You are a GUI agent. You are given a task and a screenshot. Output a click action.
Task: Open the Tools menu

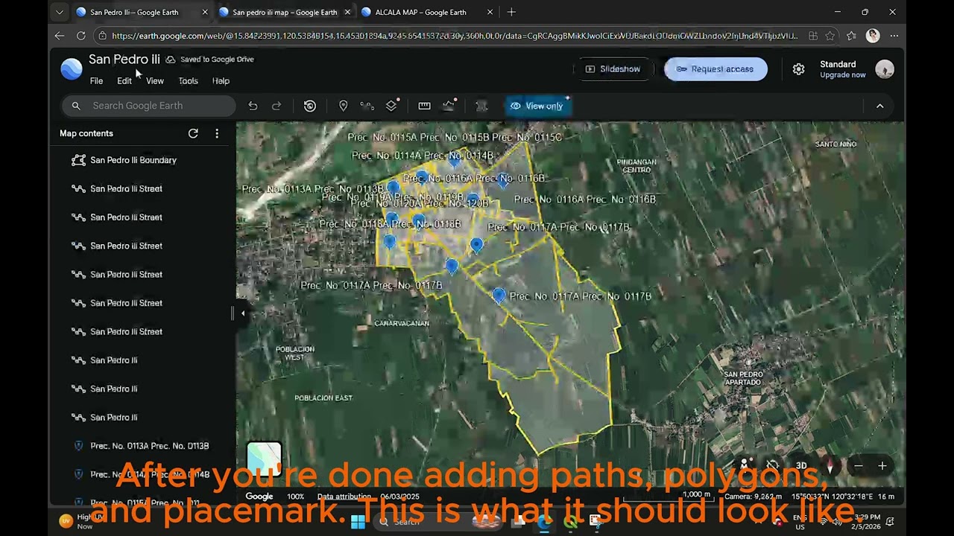pos(188,81)
